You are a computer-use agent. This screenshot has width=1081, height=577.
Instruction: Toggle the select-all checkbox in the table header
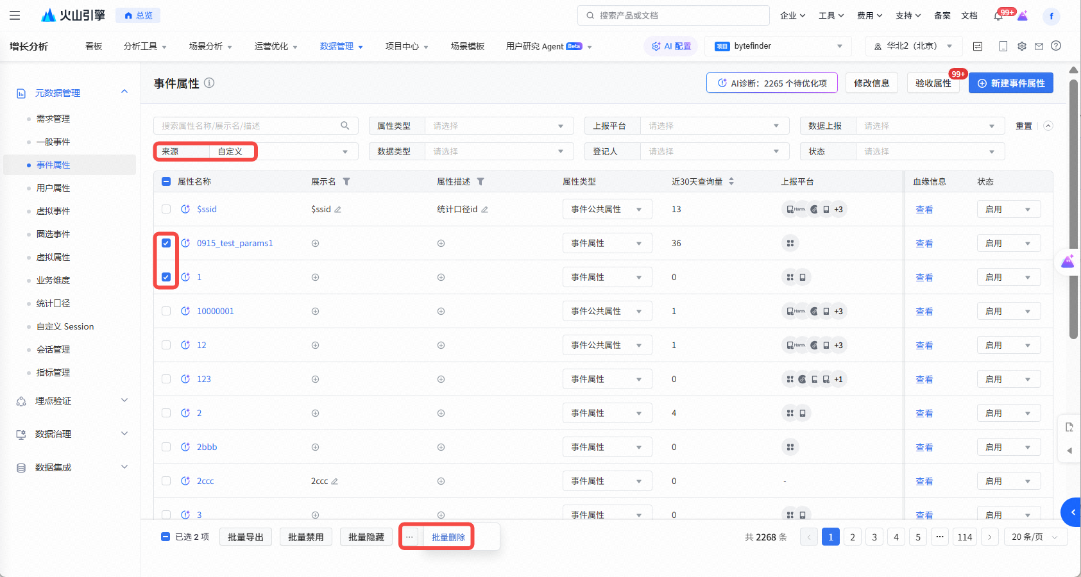(166, 181)
